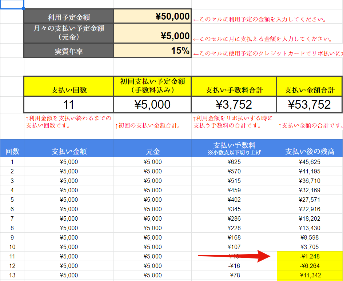343x281 pixels.
Task: Click the yellow balance cell -¥1,248
Action: (310, 256)
